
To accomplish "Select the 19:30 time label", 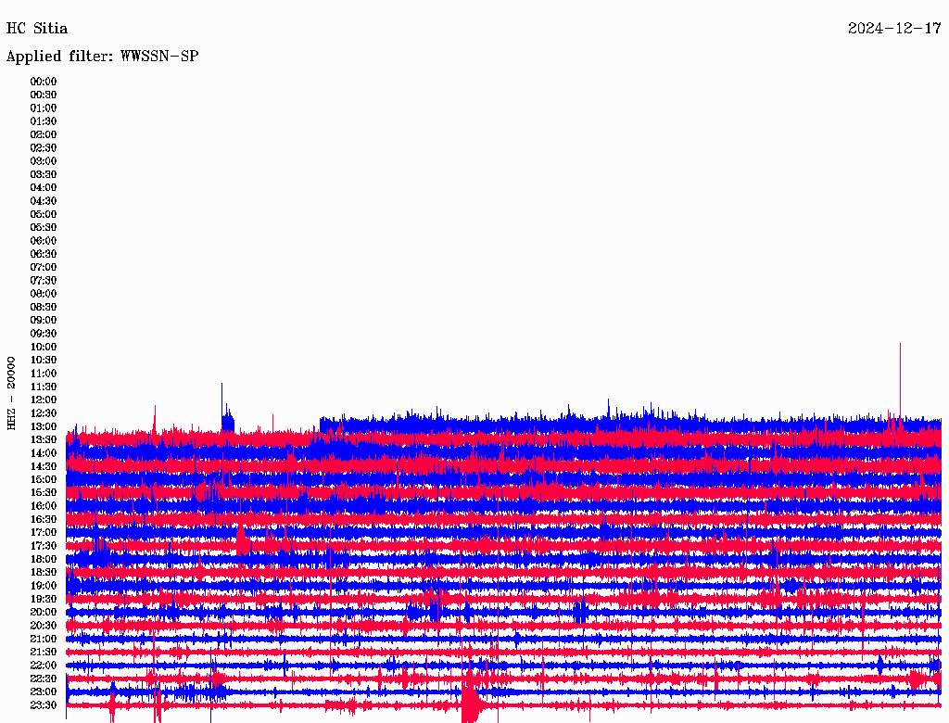I will [44, 600].
